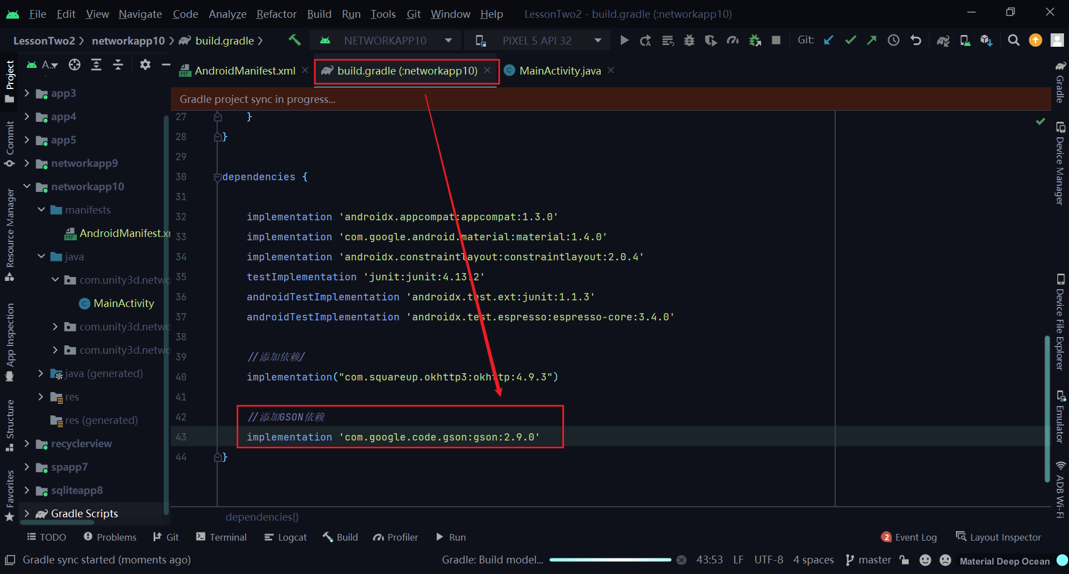Open the NETWORKAPP10 run configuration dropdown
Image resolution: width=1069 pixels, height=574 pixels.
[x=386, y=41]
